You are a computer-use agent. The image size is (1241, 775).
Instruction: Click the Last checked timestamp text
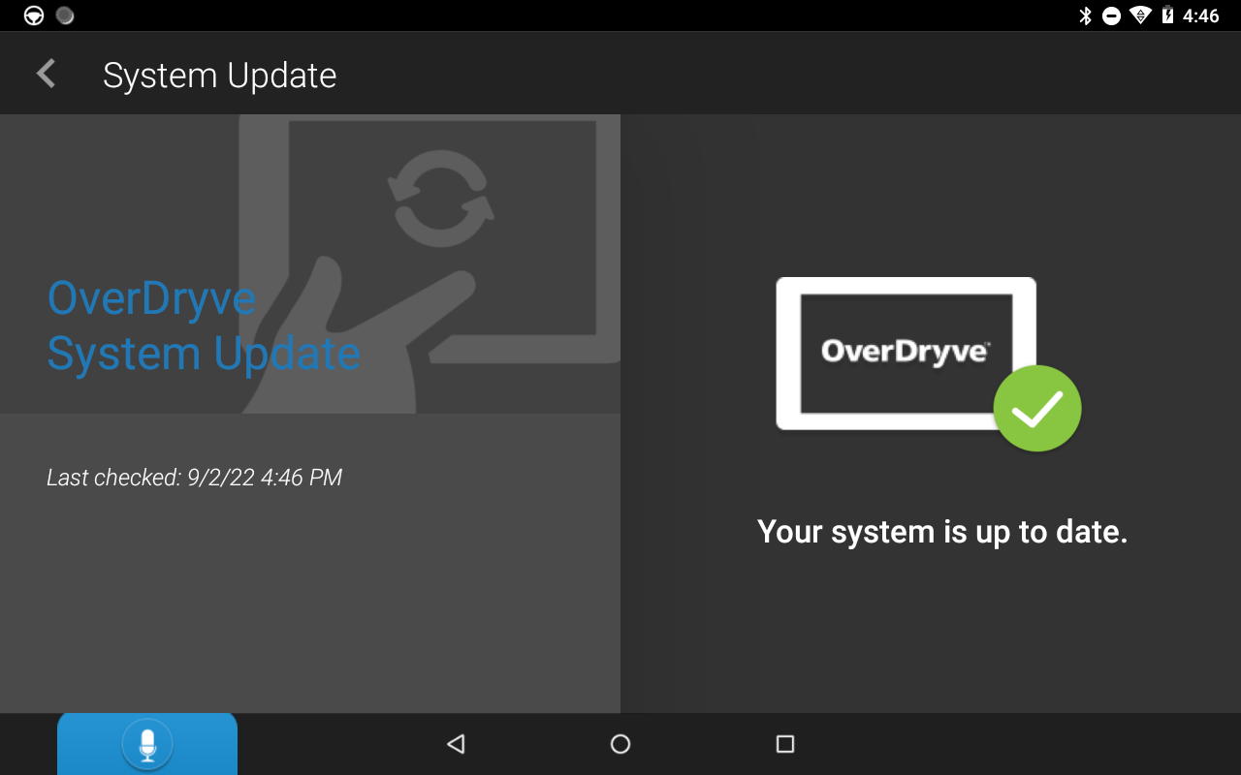coord(194,478)
